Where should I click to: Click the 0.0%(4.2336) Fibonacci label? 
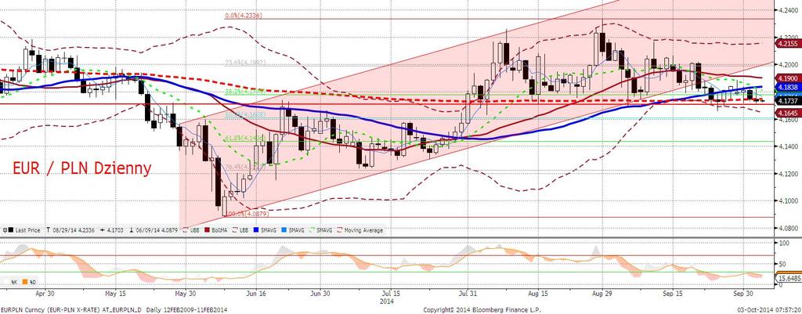pyautogui.click(x=244, y=16)
